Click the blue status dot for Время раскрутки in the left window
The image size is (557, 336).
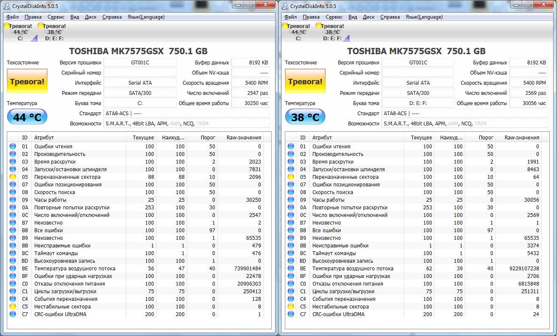[13, 162]
